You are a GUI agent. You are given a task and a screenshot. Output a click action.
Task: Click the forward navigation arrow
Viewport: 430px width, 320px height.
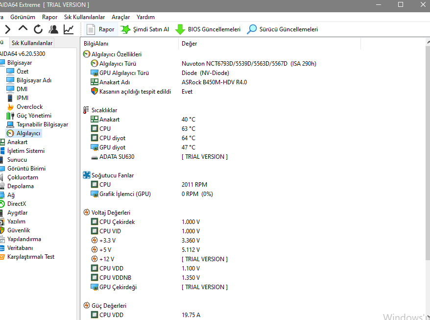tap(8, 29)
